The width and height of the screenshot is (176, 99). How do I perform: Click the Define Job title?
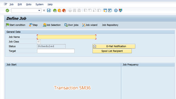(x=16, y=18)
